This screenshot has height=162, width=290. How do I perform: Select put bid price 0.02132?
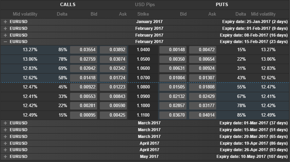click(x=173, y=97)
